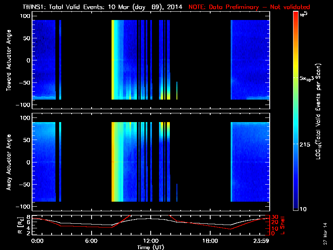The height and width of the screenshot is (250, 333).
Task: Click the vertical color scale bar
Action: click(296, 111)
